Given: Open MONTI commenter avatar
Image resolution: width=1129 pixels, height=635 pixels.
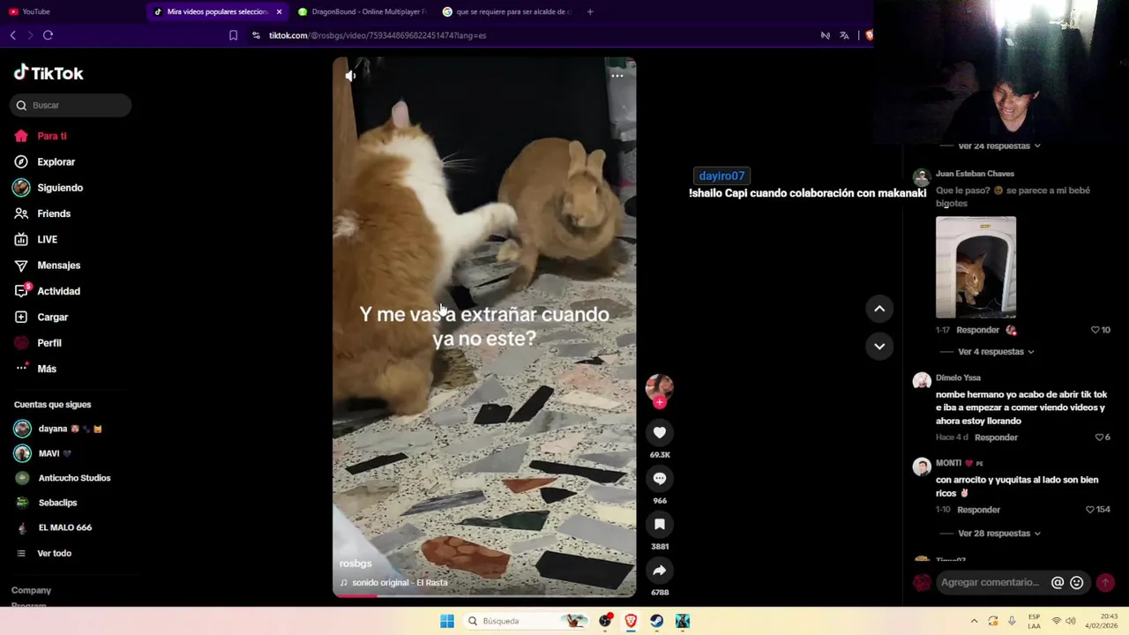Looking at the screenshot, I should [922, 467].
